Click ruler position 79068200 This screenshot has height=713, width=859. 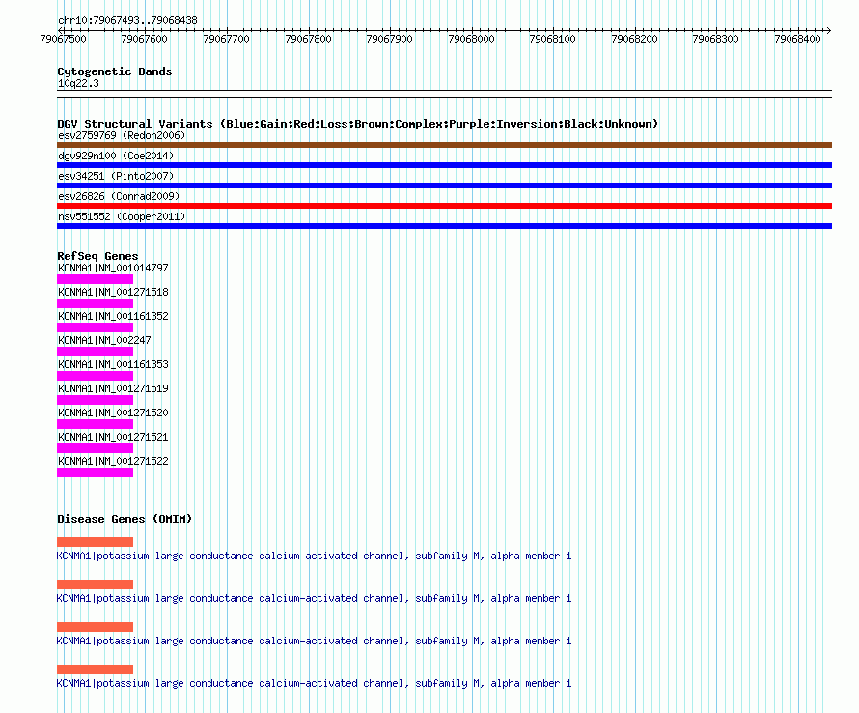click(634, 39)
